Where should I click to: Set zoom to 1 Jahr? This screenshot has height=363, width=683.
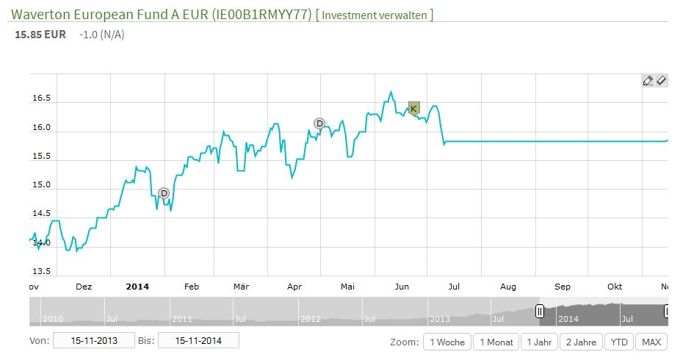539,342
